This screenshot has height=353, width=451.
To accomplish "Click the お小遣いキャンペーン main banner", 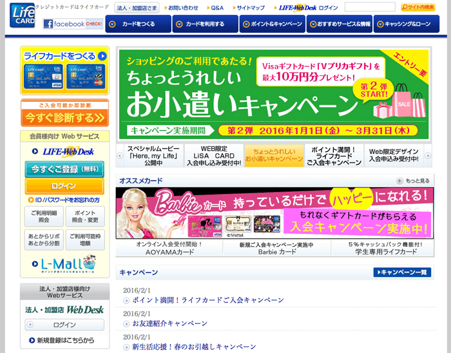I will [274, 94].
